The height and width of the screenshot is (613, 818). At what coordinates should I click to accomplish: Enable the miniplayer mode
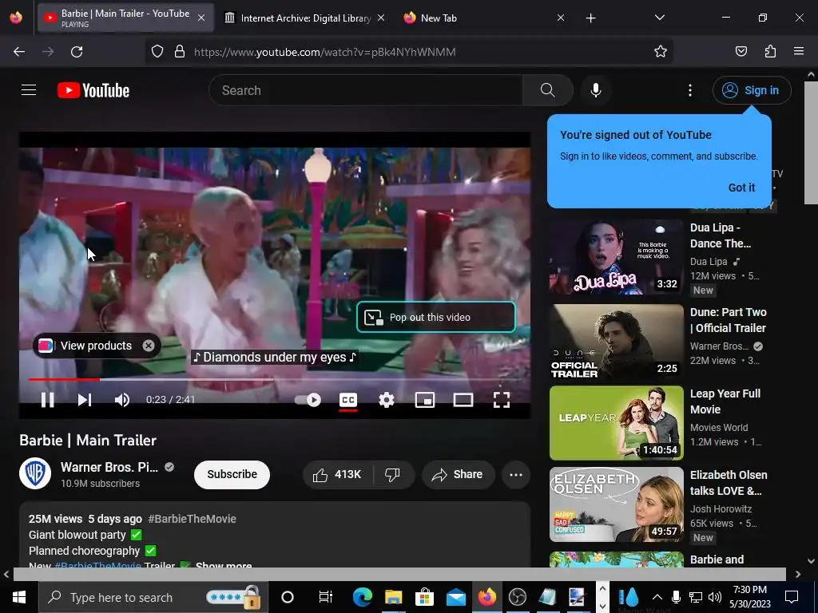425,400
